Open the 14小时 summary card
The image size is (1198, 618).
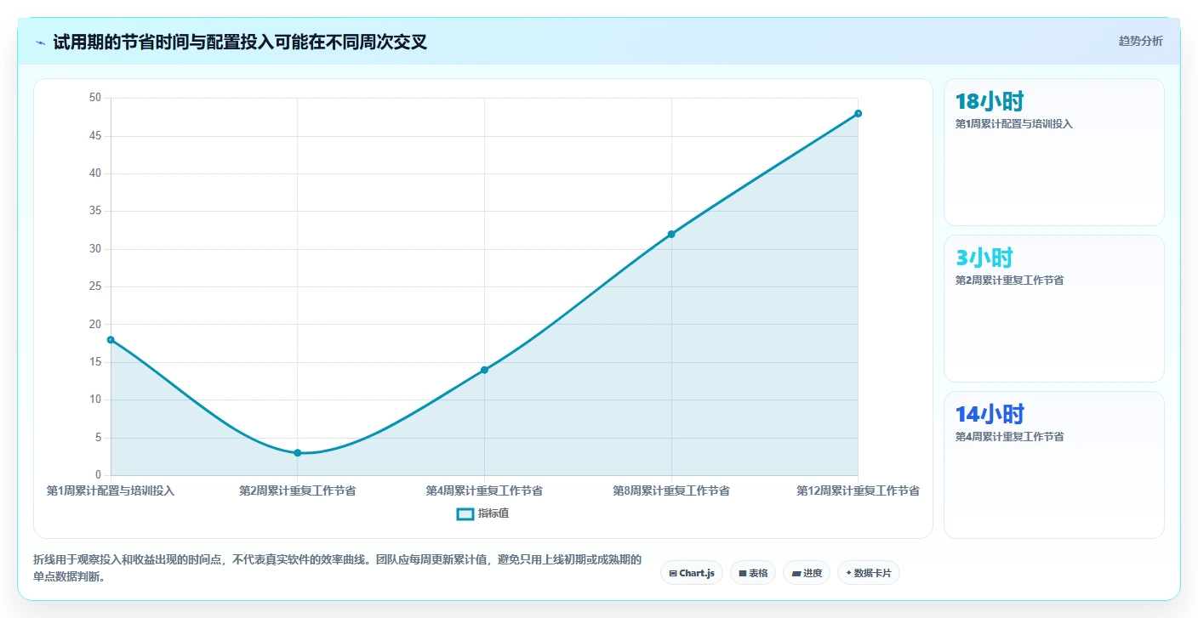point(1054,465)
